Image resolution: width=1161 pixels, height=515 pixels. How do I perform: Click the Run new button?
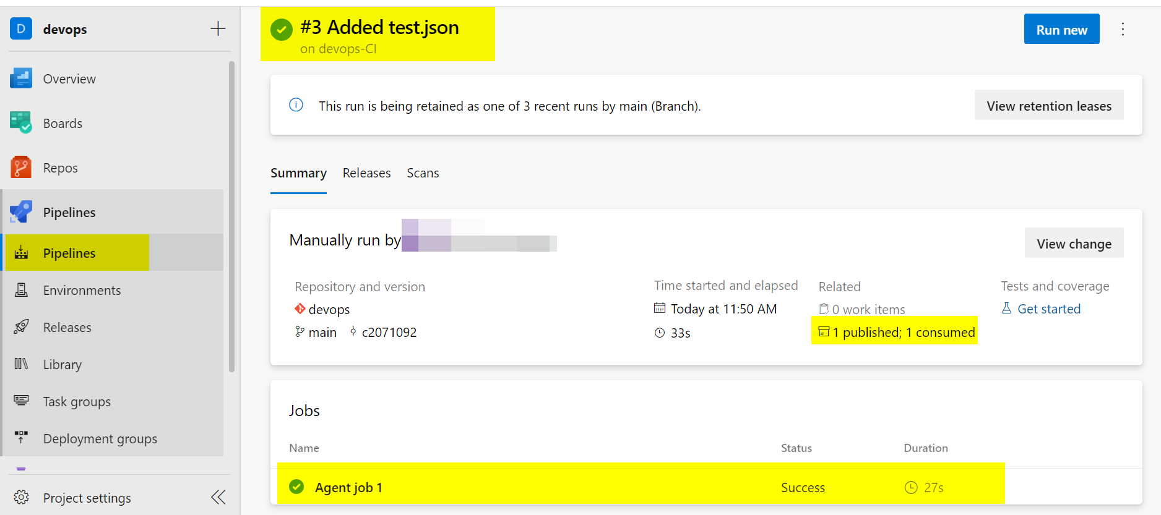(1061, 29)
